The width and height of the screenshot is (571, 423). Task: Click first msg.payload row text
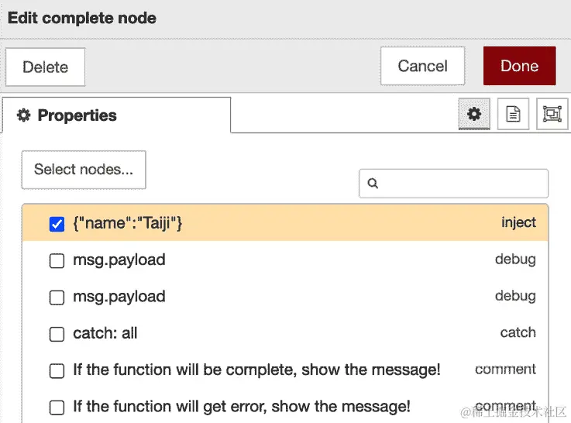click(x=119, y=260)
